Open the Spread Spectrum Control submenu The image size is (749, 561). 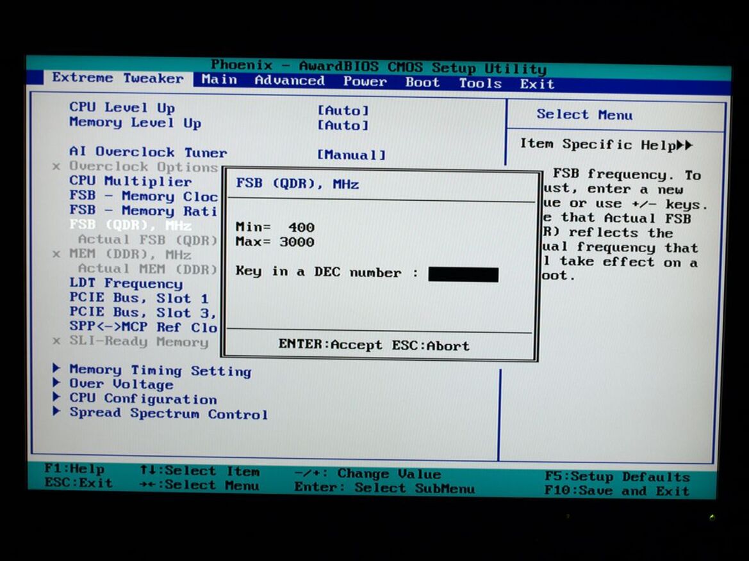tap(169, 413)
